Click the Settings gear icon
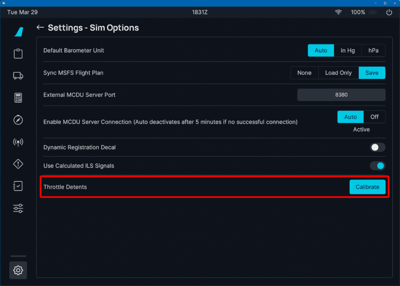 pos(18,271)
